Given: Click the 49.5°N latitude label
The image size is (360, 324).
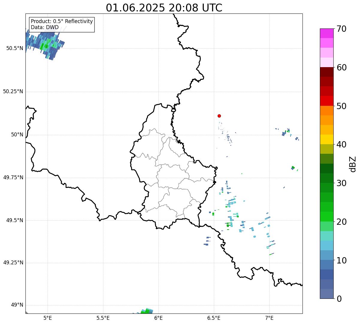Looking at the screenshot, I should coord(15,220).
